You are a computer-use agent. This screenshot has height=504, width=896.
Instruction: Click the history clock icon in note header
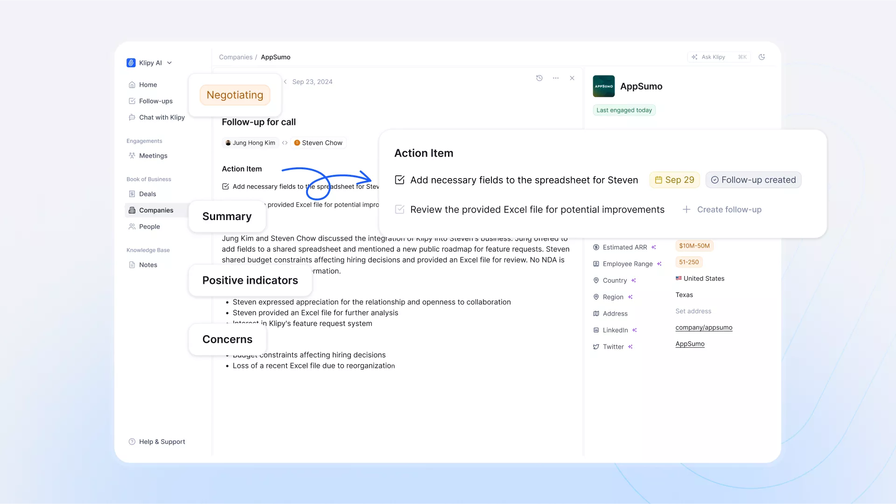coord(539,78)
